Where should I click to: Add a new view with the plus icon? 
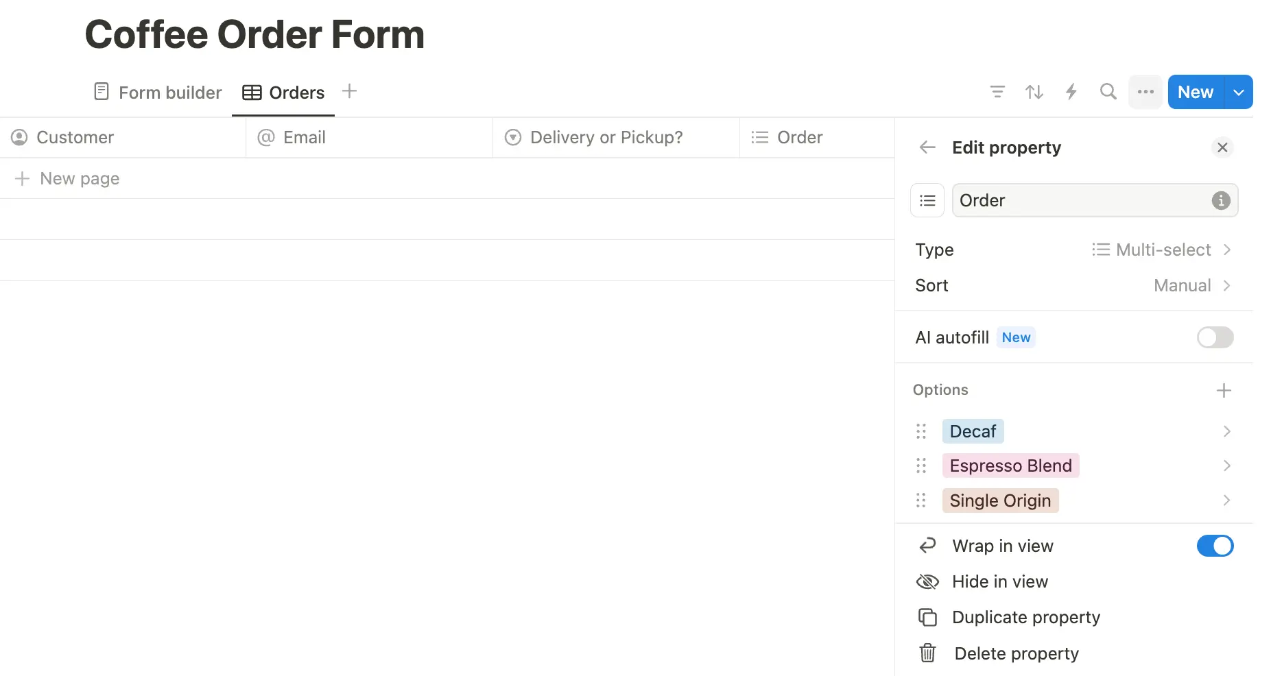(349, 90)
